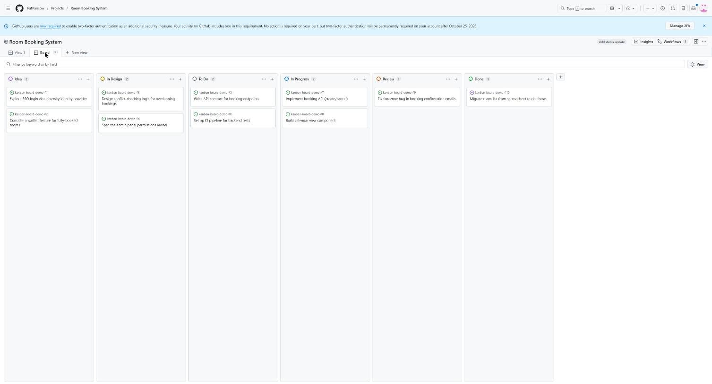Image resolution: width=712 pixels, height=384 pixels.
Task: Open Pull requests icon in header
Action: (673, 8)
